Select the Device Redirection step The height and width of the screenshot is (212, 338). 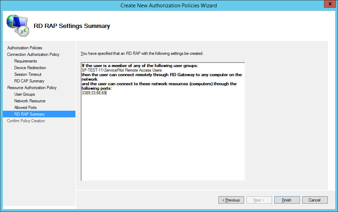coord(30,68)
